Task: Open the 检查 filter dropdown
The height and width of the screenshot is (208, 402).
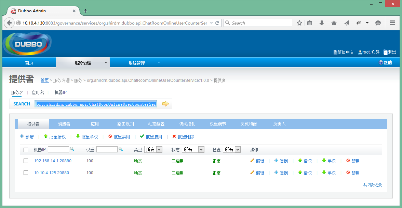Action: coord(232,149)
